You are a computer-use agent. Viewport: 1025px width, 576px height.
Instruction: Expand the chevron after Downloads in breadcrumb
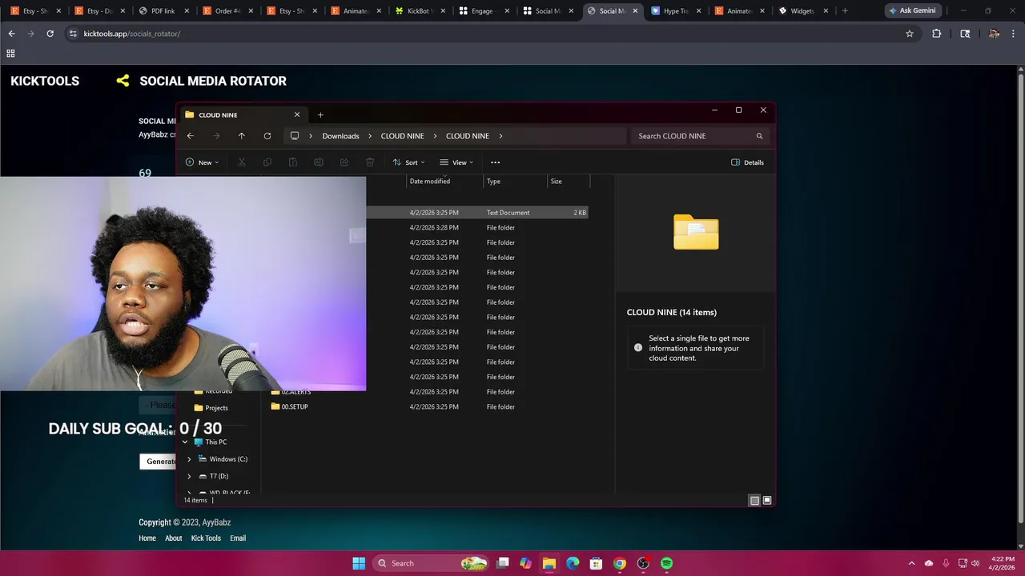(370, 136)
